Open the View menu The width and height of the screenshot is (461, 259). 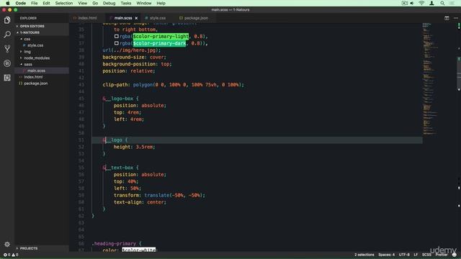[82, 3]
